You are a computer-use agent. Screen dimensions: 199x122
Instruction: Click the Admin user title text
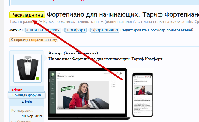[x=27, y=102]
